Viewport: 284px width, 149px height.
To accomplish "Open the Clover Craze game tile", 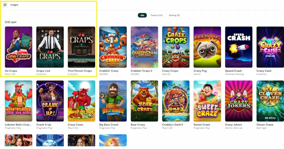I will [x=270, y=101].
